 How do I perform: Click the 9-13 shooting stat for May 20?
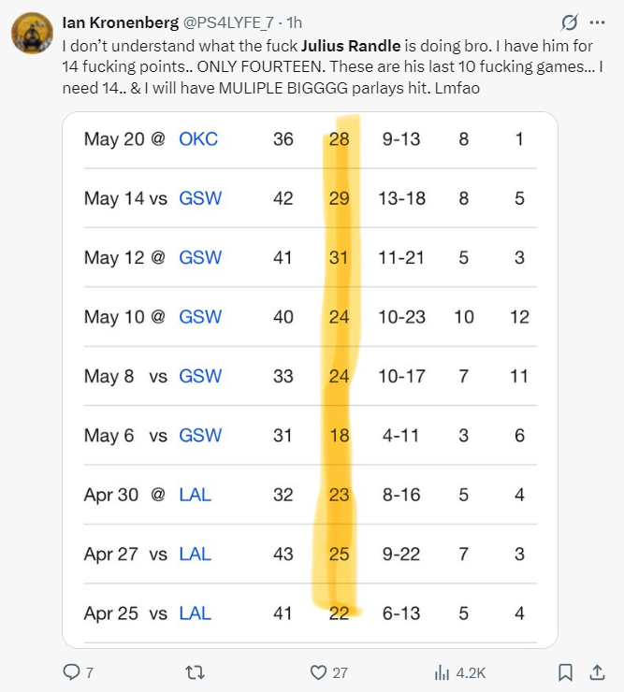[x=401, y=139]
